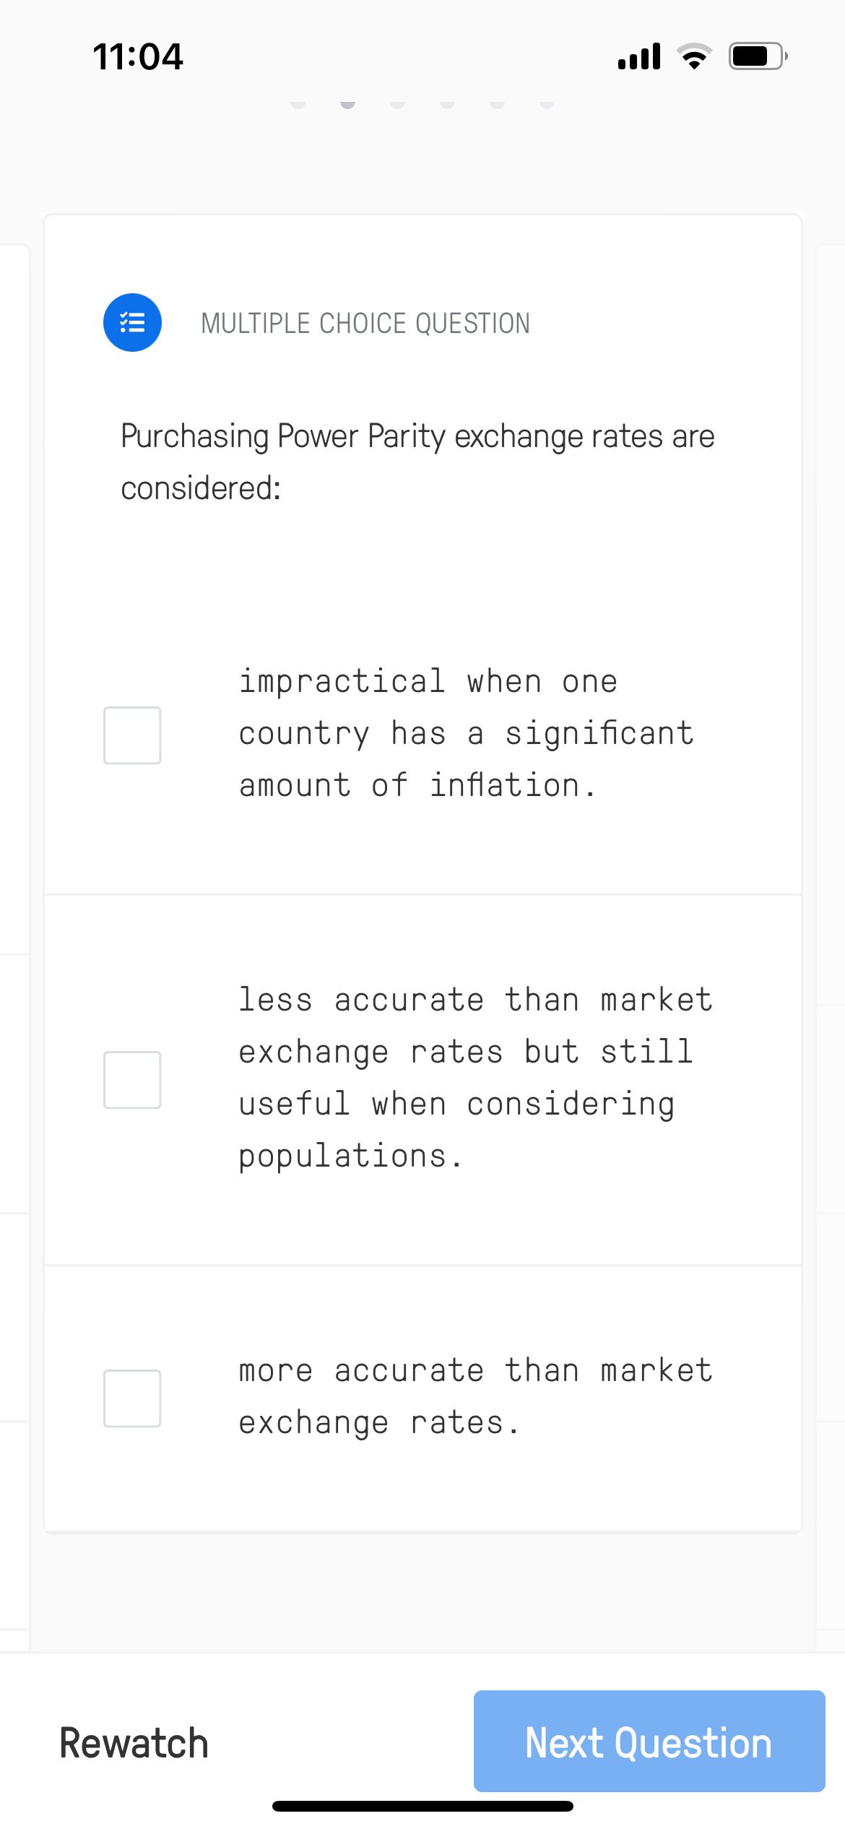Select the inflation answer row text
845x1829 pixels.
tap(467, 732)
